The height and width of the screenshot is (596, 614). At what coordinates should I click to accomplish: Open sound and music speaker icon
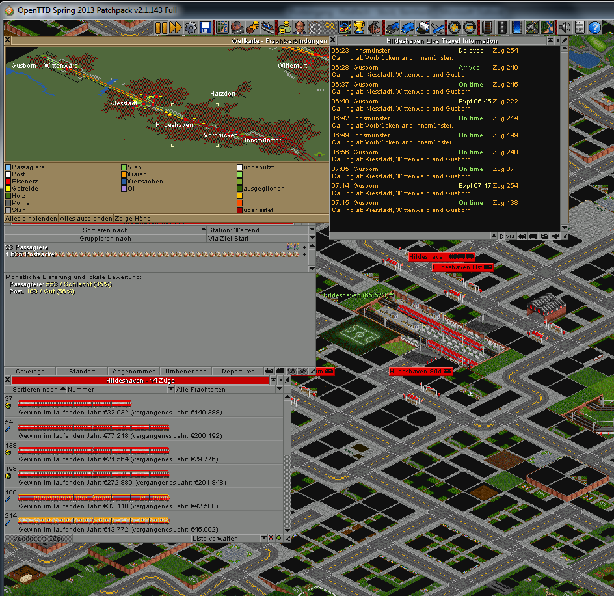(563, 27)
